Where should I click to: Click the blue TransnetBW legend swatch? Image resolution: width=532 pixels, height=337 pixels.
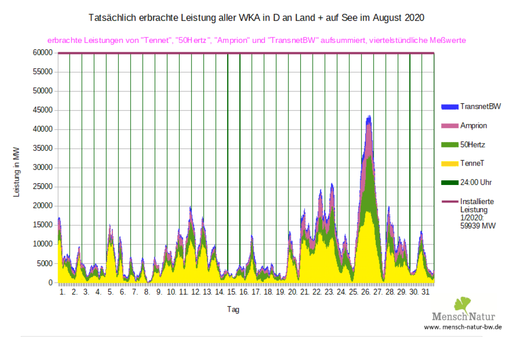(x=449, y=107)
